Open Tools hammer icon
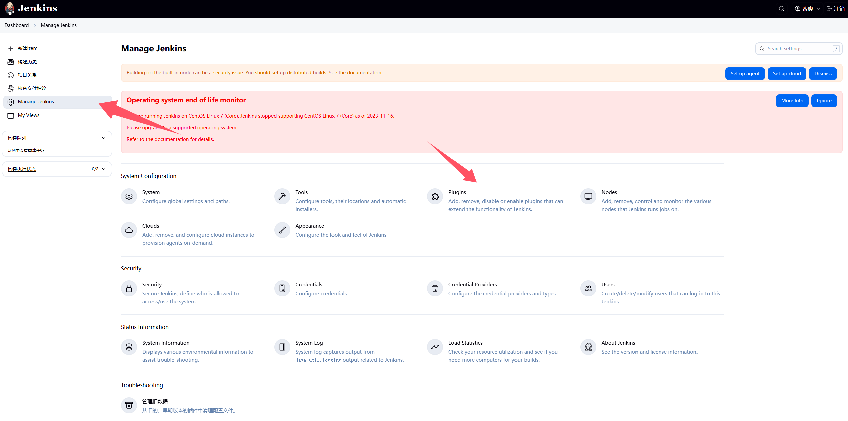The width and height of the screenshot is (848, 421). pos(282,196)
